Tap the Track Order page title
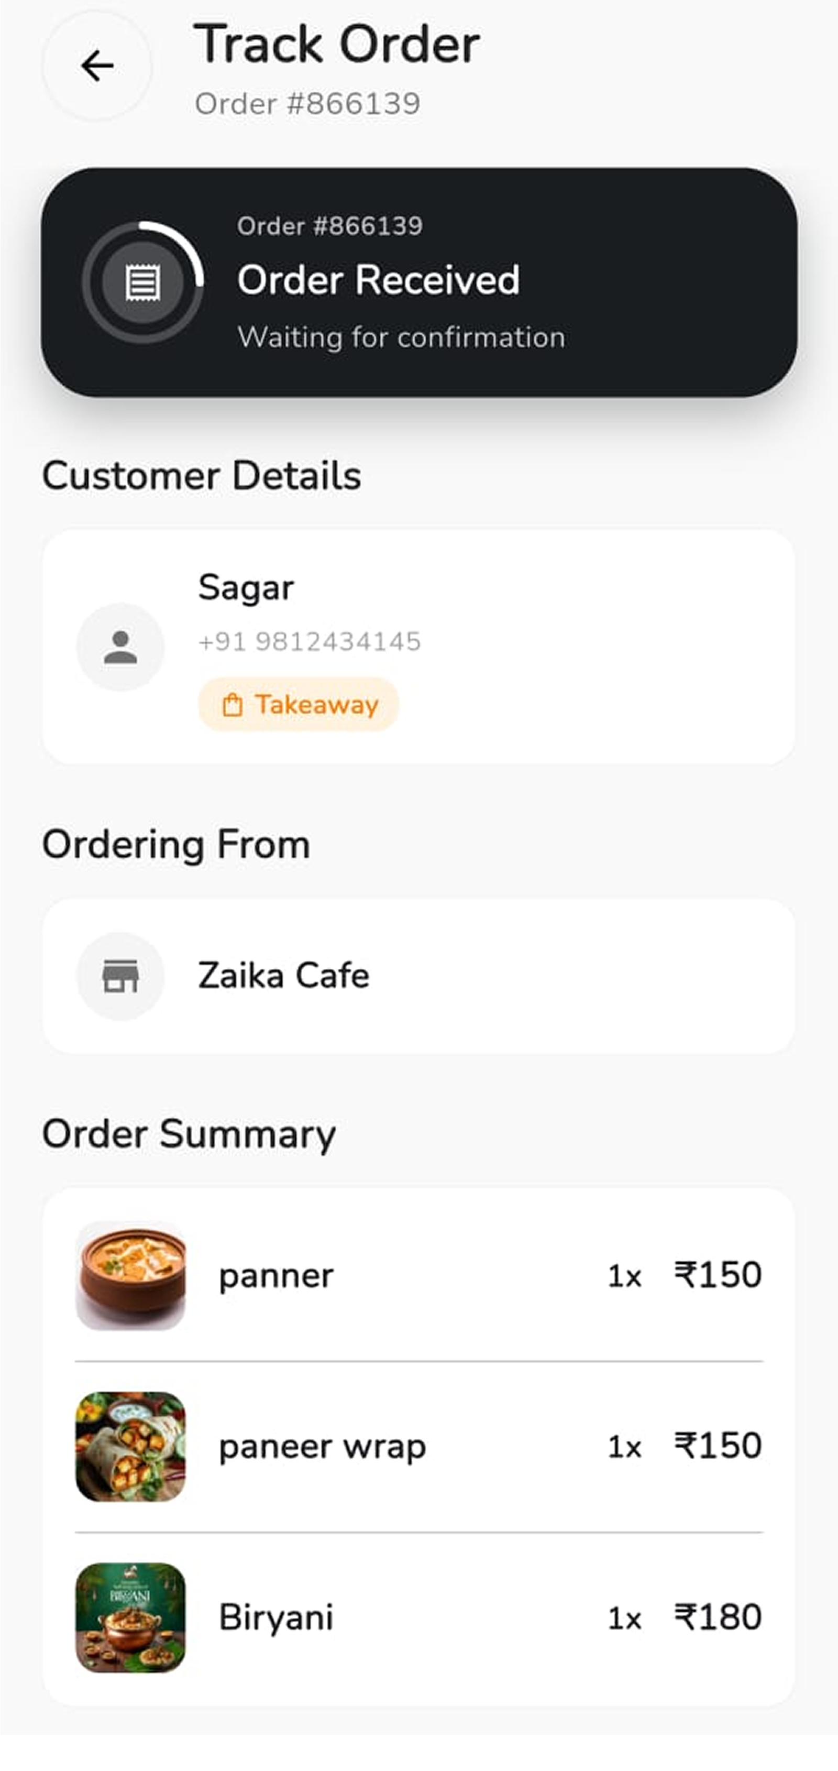838x1771 pixels. point(337,45)
